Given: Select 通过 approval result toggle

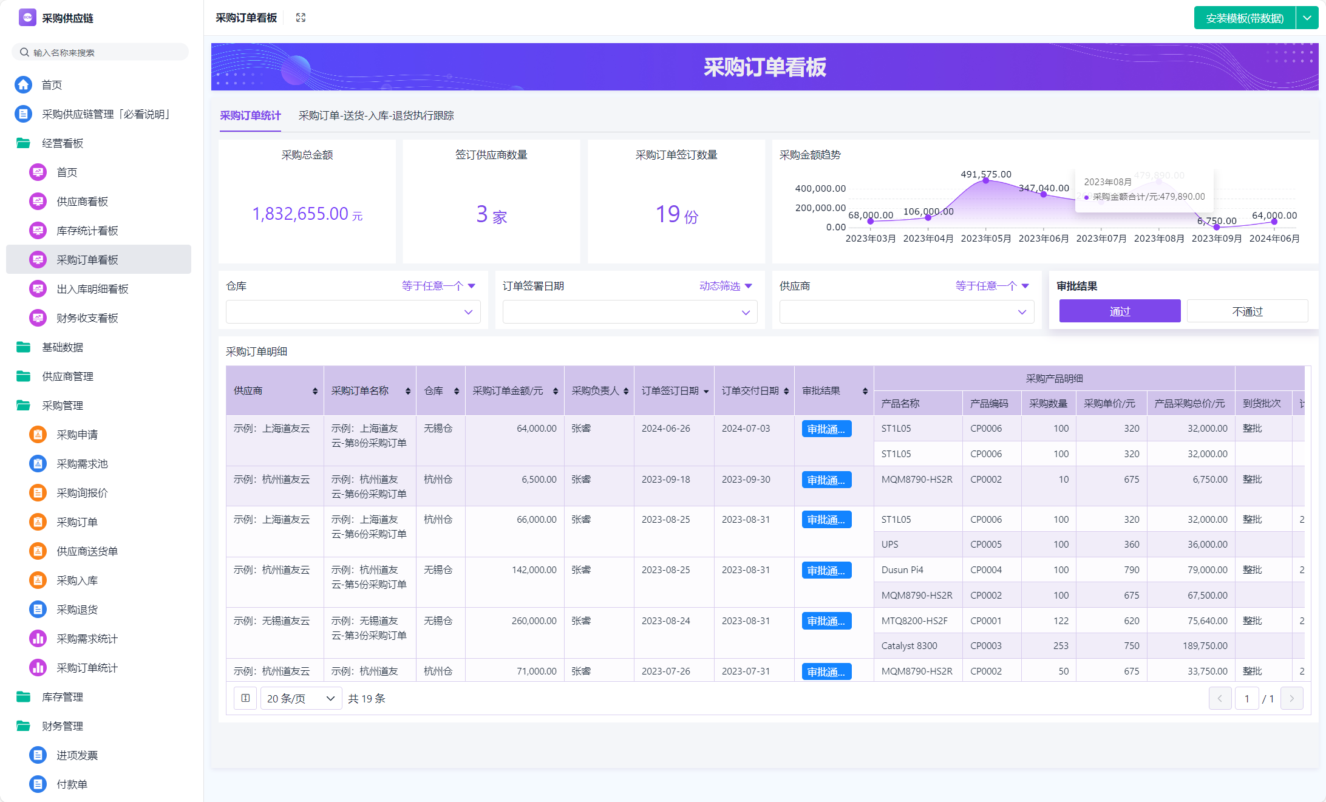Looking at the screenshot, I should (x=1120, y=311).
